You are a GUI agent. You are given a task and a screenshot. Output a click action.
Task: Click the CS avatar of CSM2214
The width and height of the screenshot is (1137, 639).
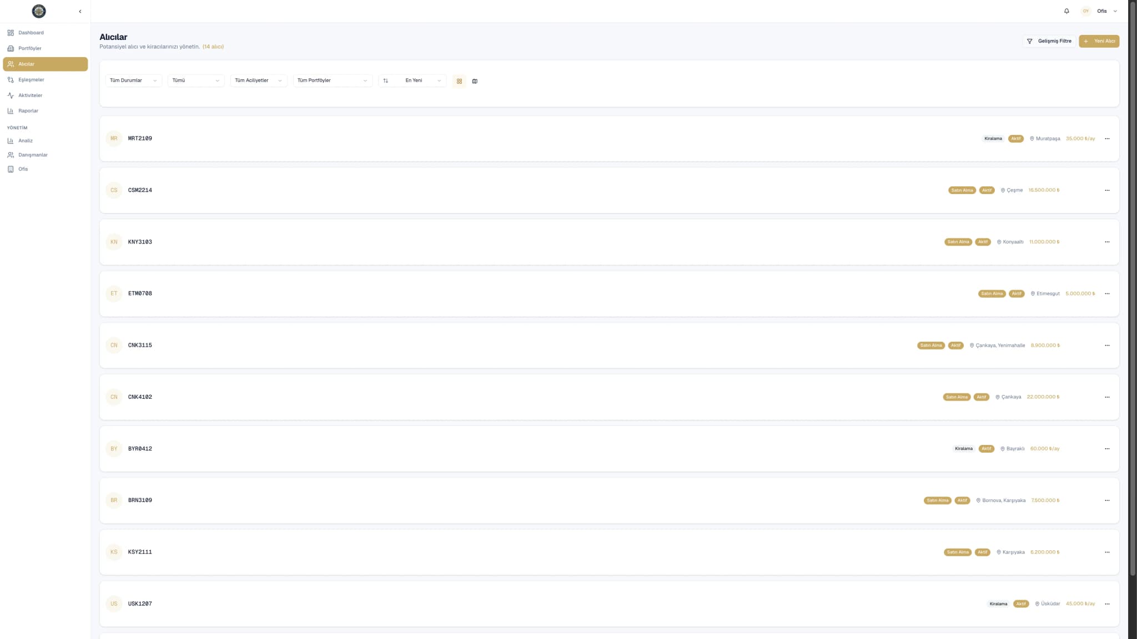(x=114, y=190)
